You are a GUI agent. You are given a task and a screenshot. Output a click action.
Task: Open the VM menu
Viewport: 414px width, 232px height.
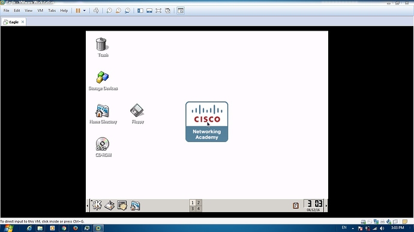pyautogui.click(x=40, y=11)
